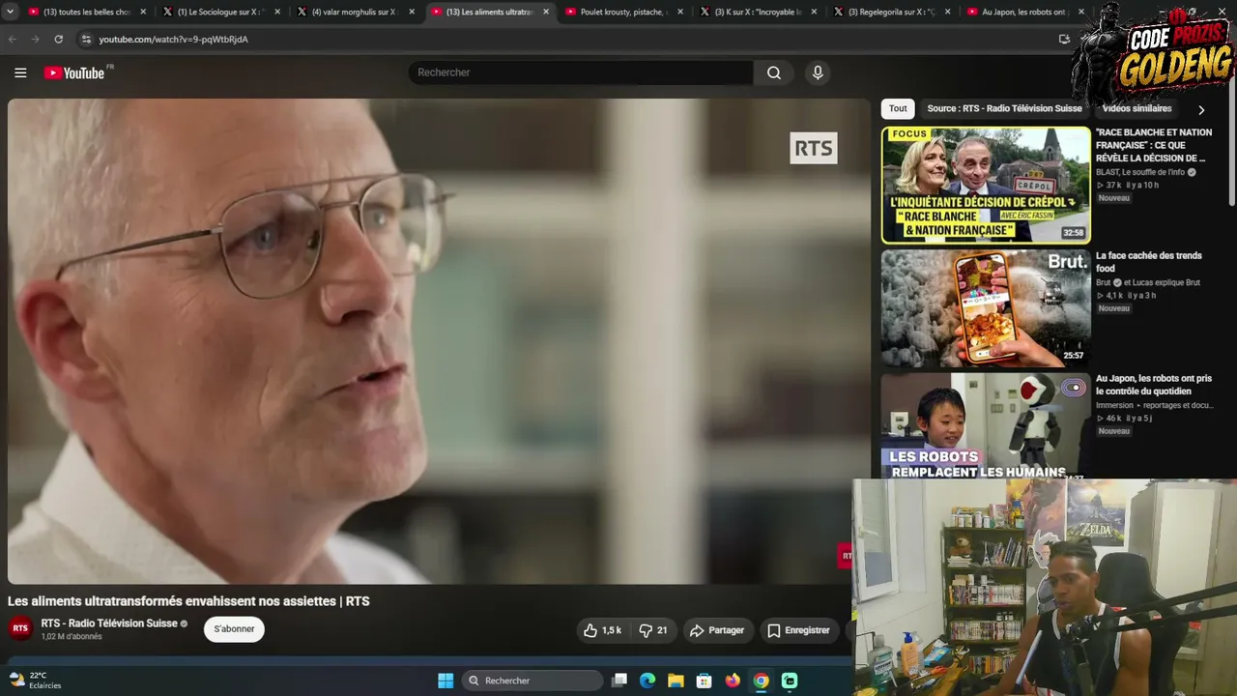The image size is (1237, 696).
Task: Switch to 'valar morghulis sur X' tab
Action: [x=354, y=12]
